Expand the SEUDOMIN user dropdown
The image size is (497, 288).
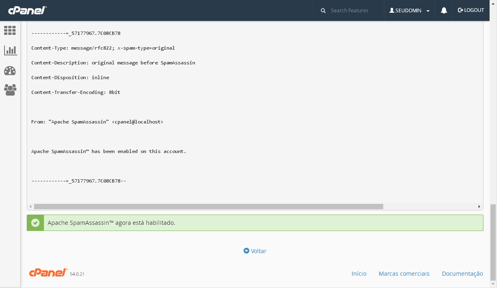click(408, 10)
